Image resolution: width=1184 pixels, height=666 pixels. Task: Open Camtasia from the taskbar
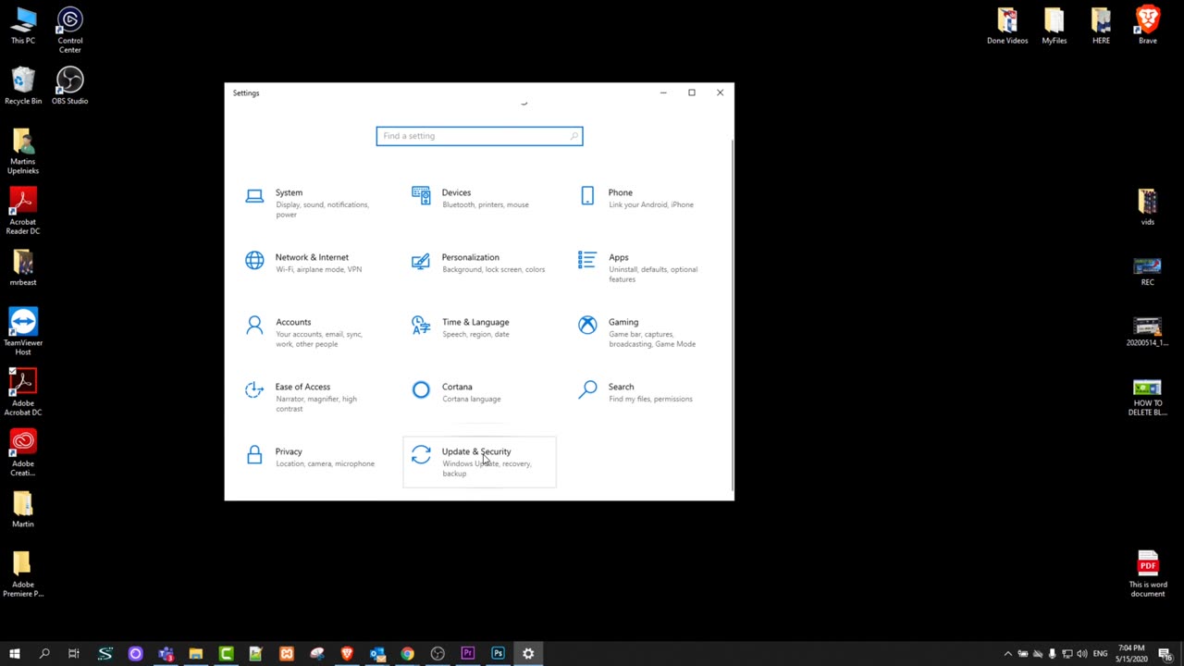pyautogui.click(x=227, y=654)
